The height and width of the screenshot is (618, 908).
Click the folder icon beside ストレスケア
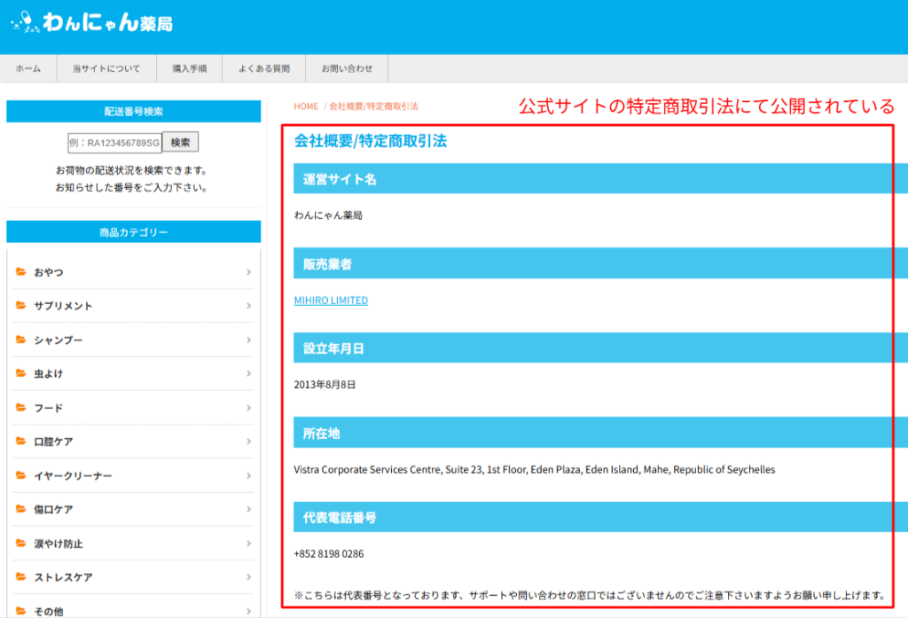(x=21, y=576)
